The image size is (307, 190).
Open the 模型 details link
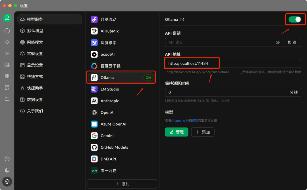pyautogui.click(x=195, y=121)
